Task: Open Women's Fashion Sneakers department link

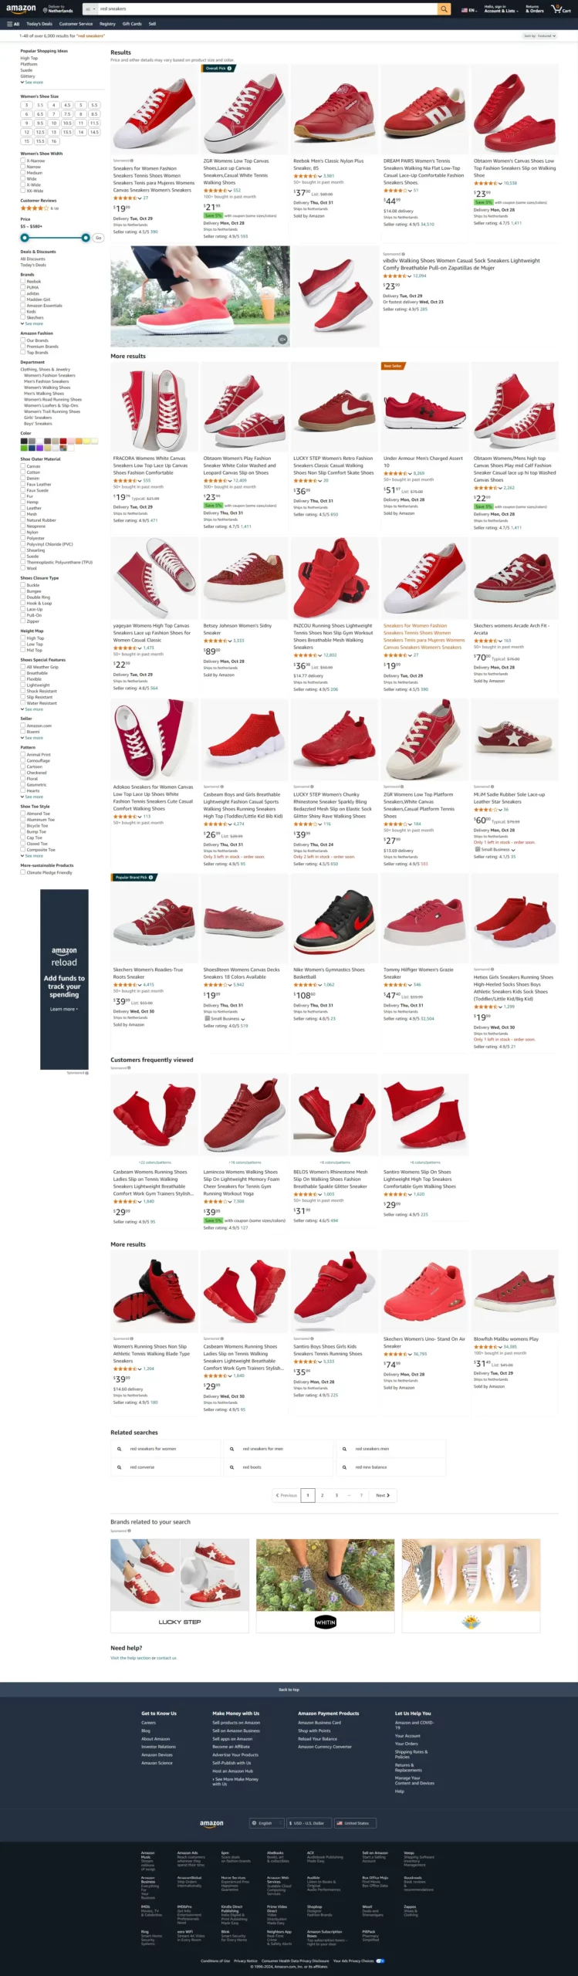Action: point(49,375)
